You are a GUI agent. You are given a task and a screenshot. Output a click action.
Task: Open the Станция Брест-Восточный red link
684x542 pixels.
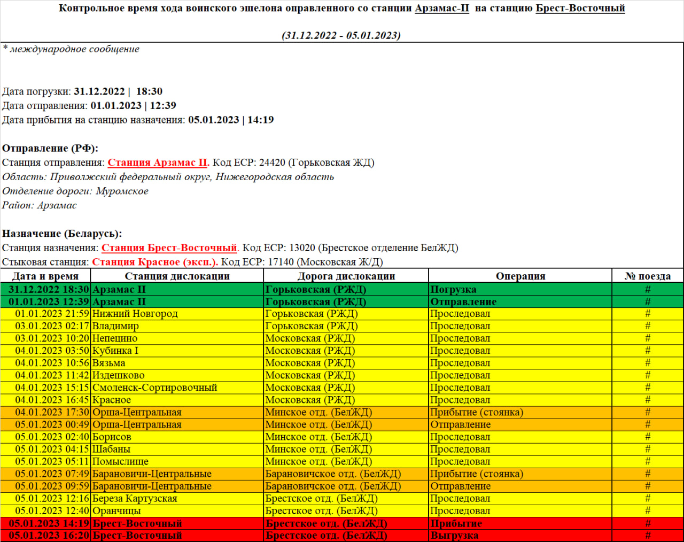coord(169,248)
